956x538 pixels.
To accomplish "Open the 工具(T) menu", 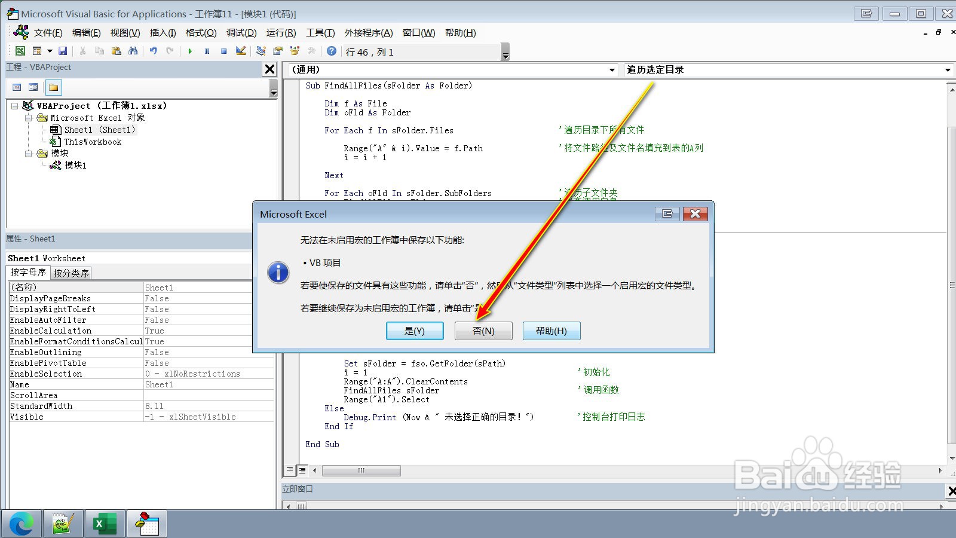I will tap(320, 33).
